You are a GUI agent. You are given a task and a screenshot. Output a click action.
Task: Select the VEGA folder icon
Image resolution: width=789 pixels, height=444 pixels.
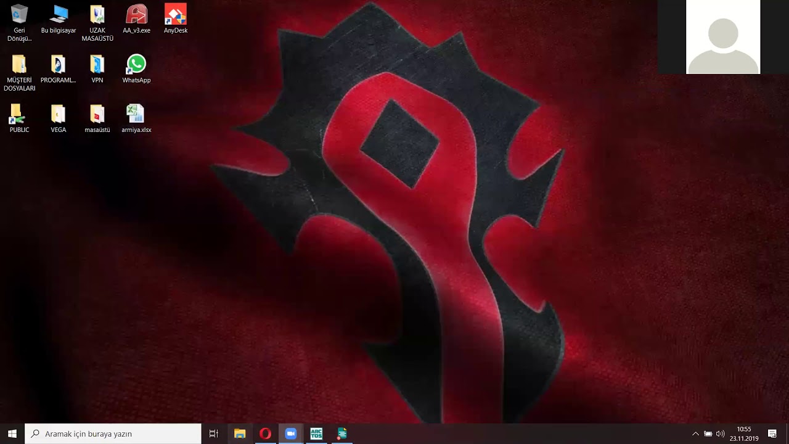click(59, 119)
